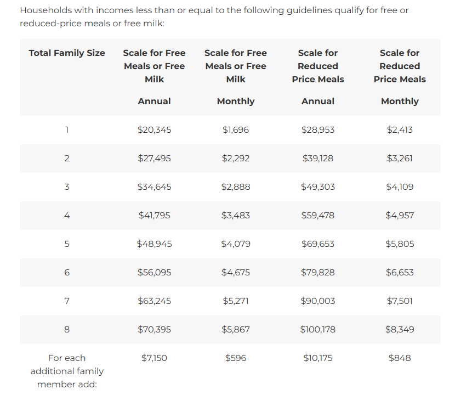
Task: Click the $8,349 monthly reduced cell
Action: [400, 329]
